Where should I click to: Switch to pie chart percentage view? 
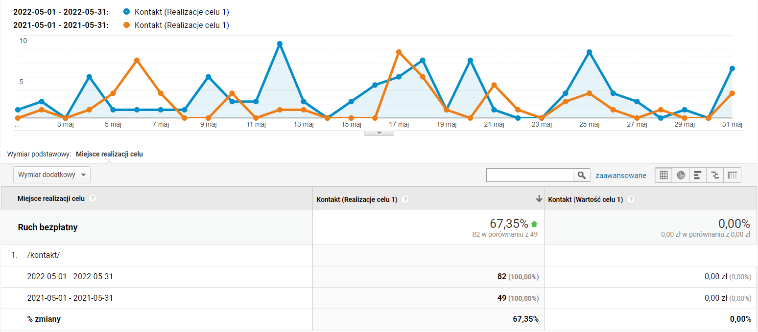pos(681,175)
